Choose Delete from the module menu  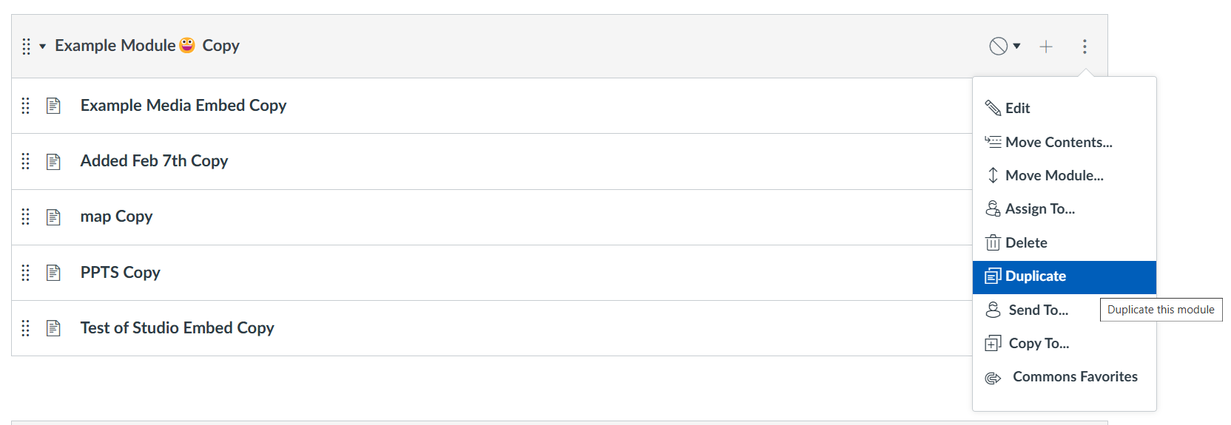1025,243
